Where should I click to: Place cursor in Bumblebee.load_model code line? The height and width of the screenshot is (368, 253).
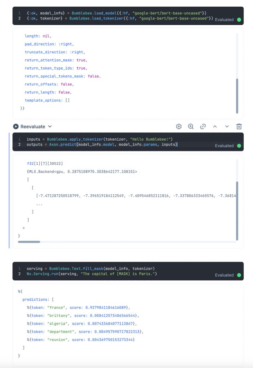click(116, 13)
